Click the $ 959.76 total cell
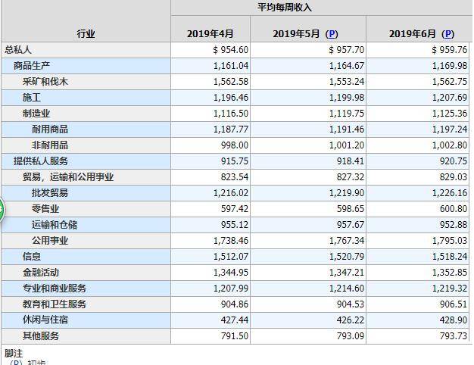This screenshot has height=365, width=474. click(x=449, y=49)
